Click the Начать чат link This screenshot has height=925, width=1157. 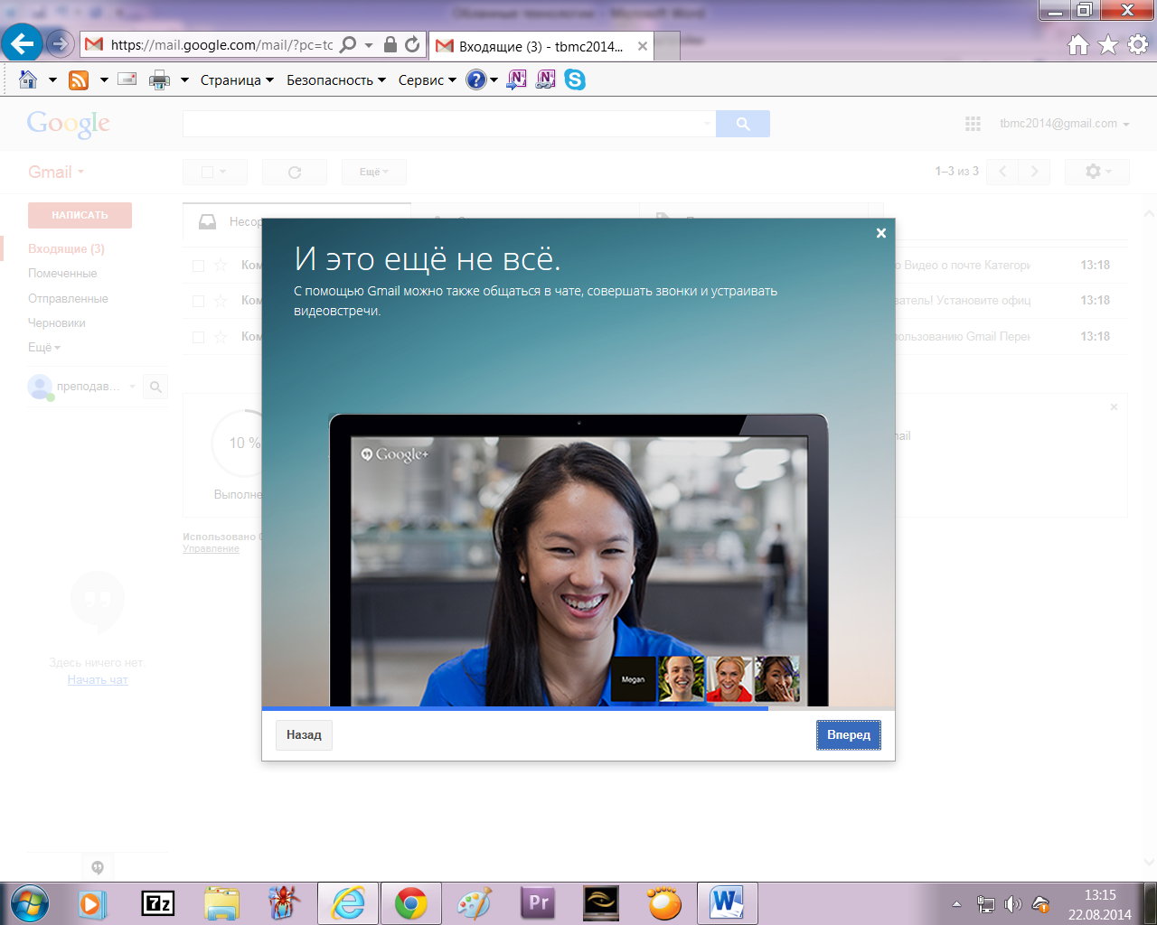coord(98,680)
